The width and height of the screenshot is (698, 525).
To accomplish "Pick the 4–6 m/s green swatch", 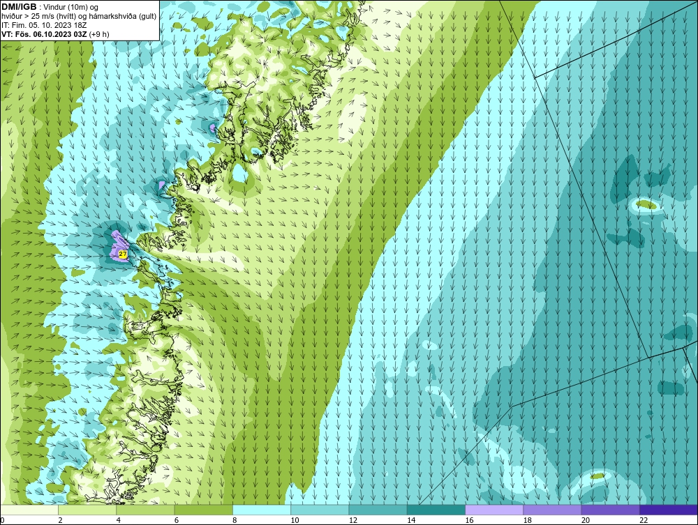I will [x=146, y=510].
